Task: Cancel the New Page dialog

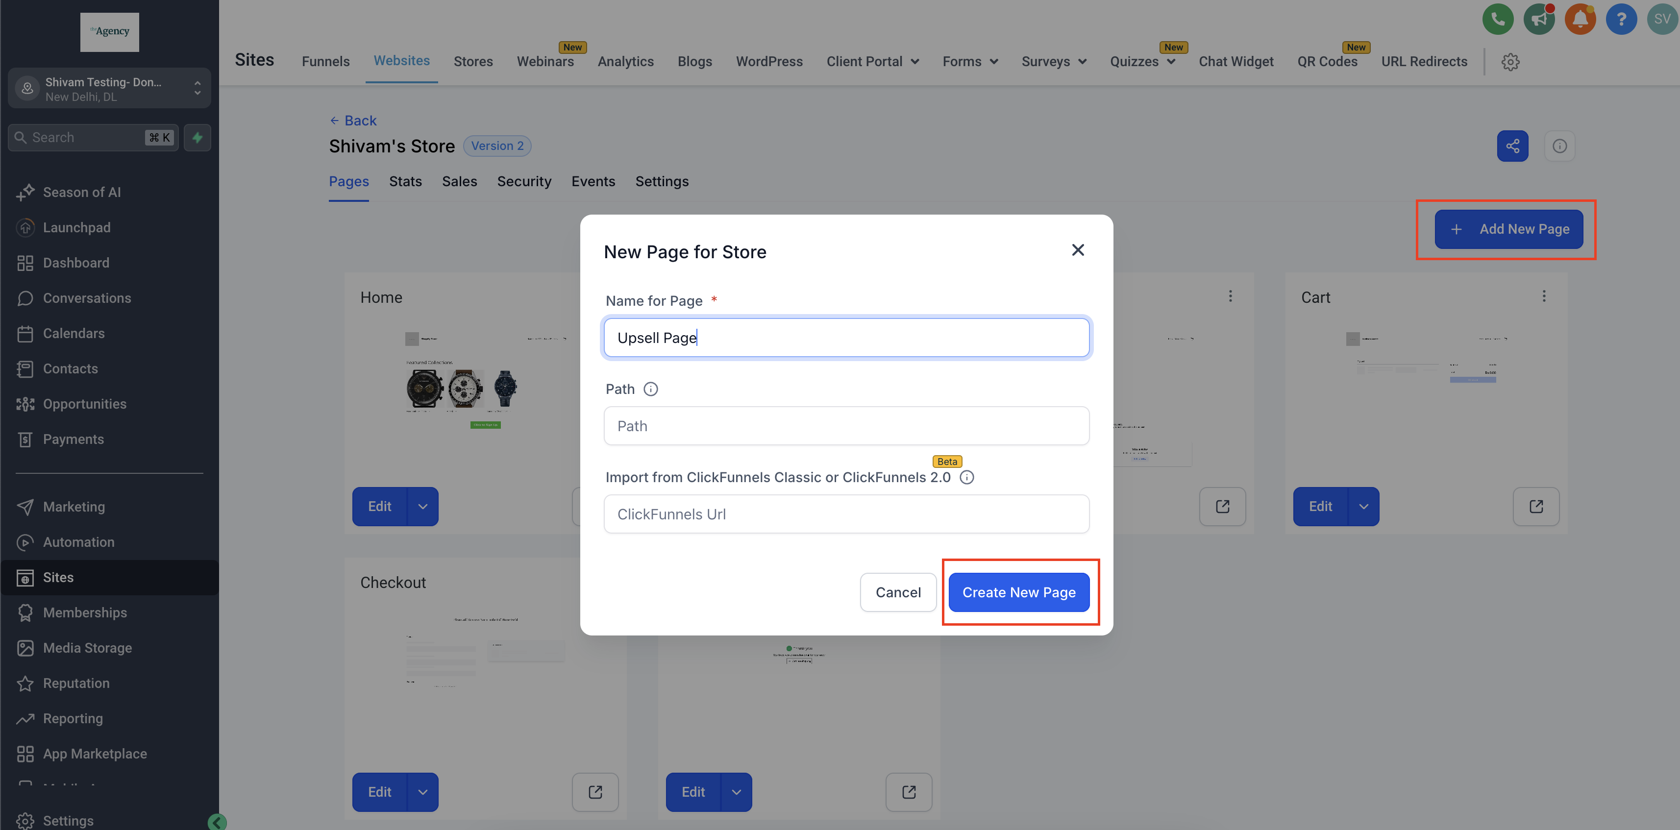Action: click(898, 592)
